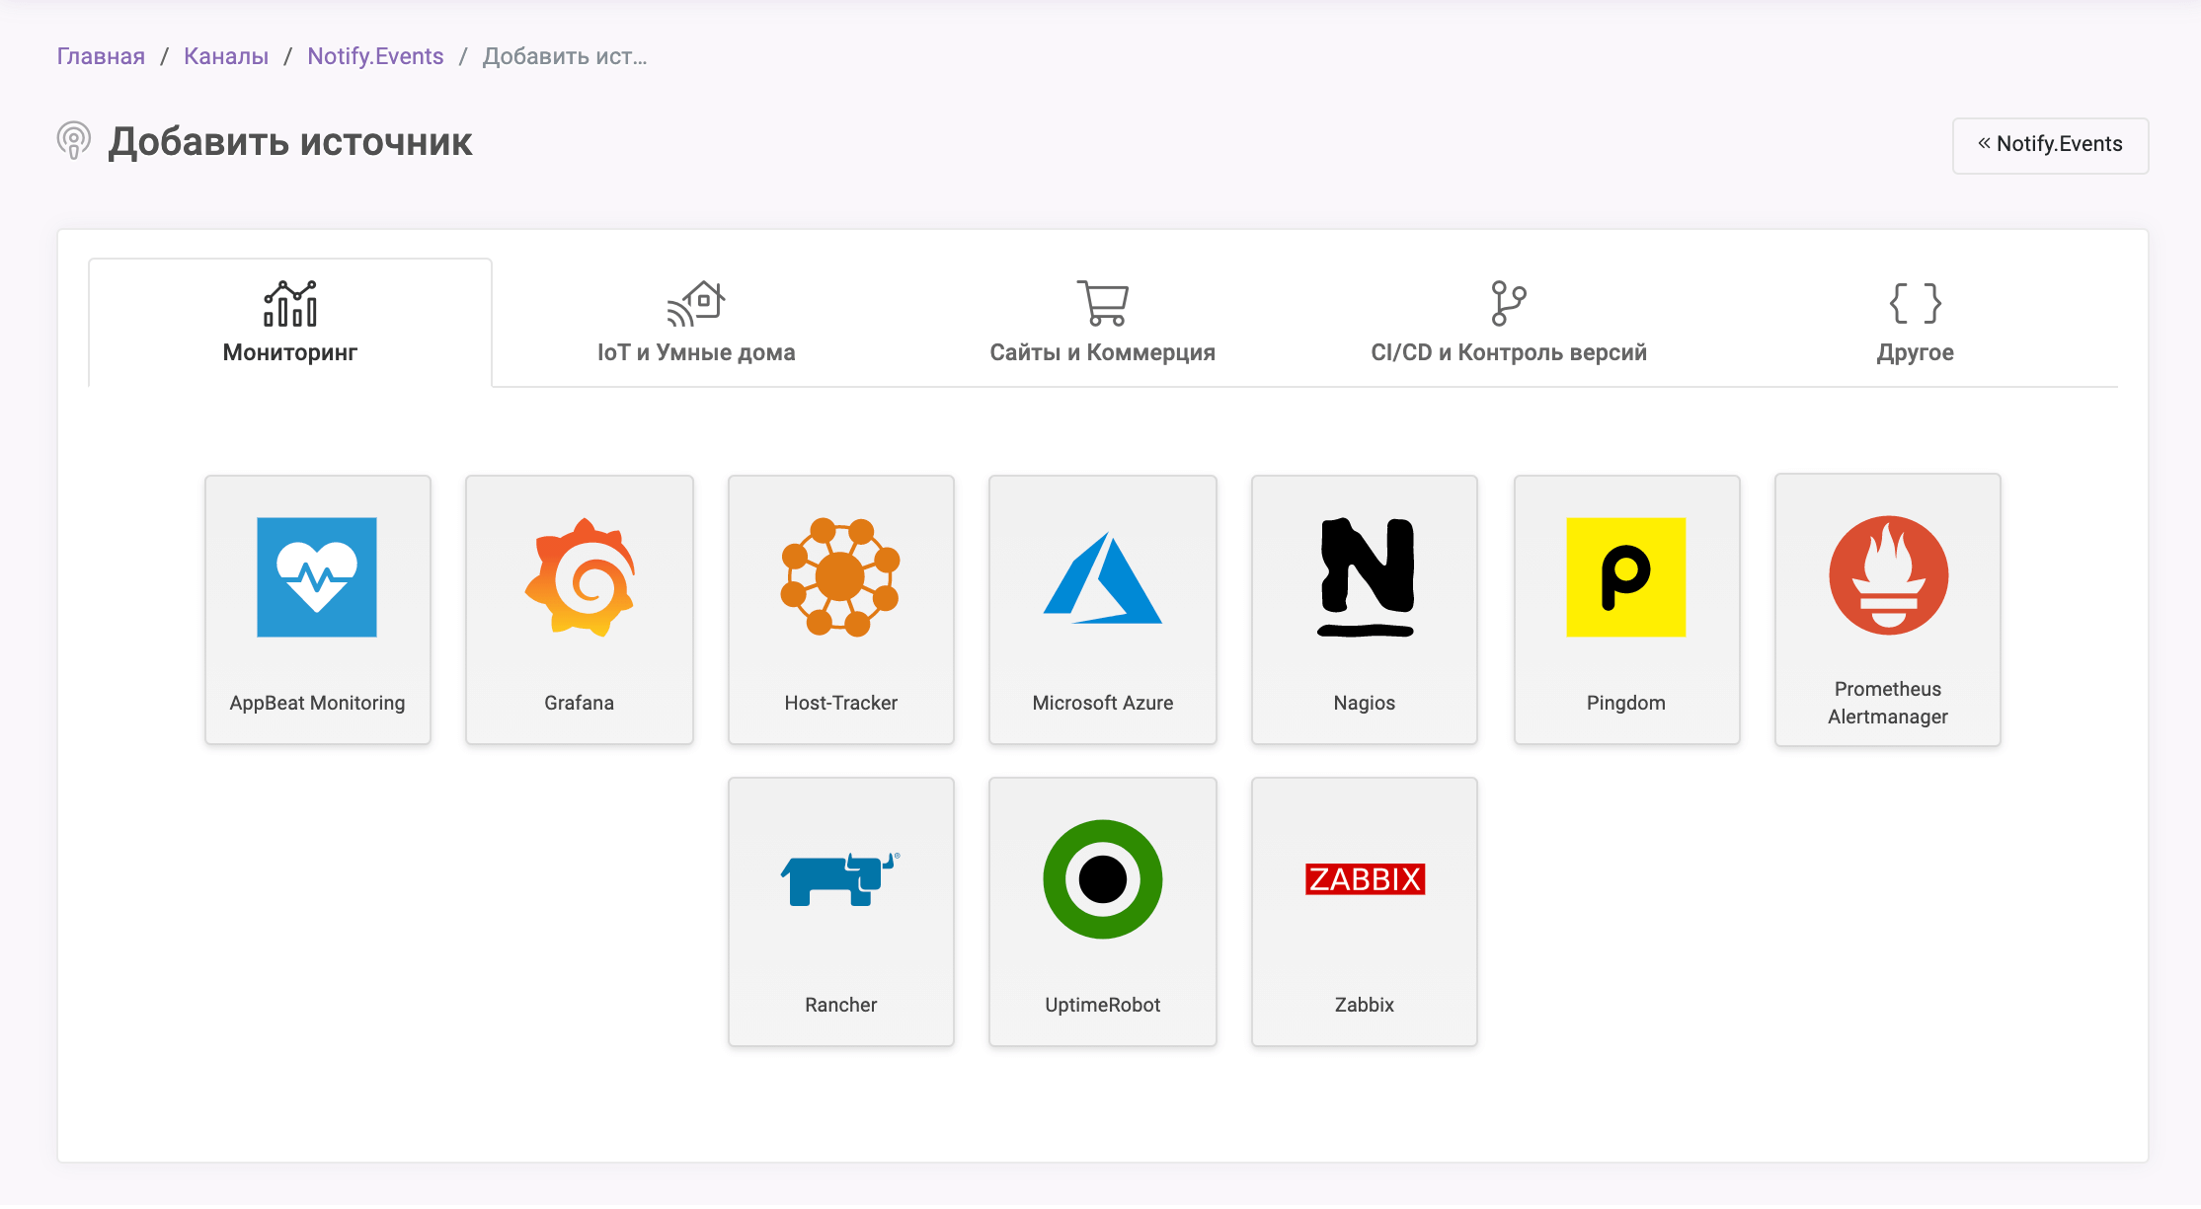Open the Prometheus Alertmanager source
The image size is (2201, 1209).
click(1885, 606)
